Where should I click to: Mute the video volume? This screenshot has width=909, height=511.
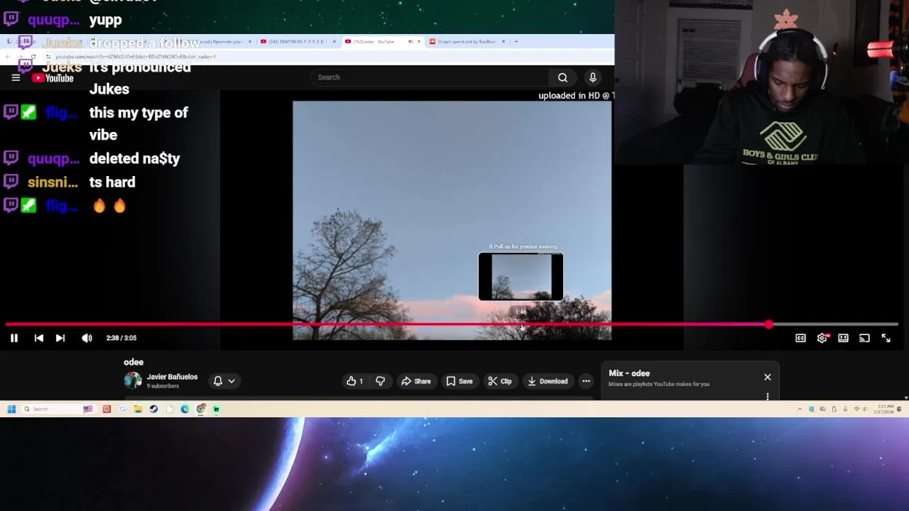point(87,338)
